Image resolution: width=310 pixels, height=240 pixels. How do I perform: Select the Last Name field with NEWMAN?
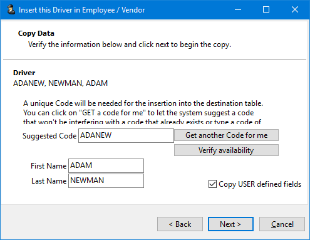click(106, 180)
